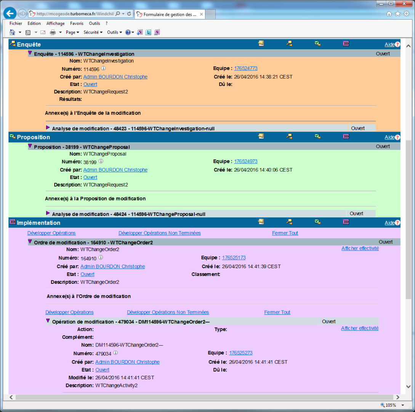Click the Afficher effectivité link for Ordre de modification

360,248
